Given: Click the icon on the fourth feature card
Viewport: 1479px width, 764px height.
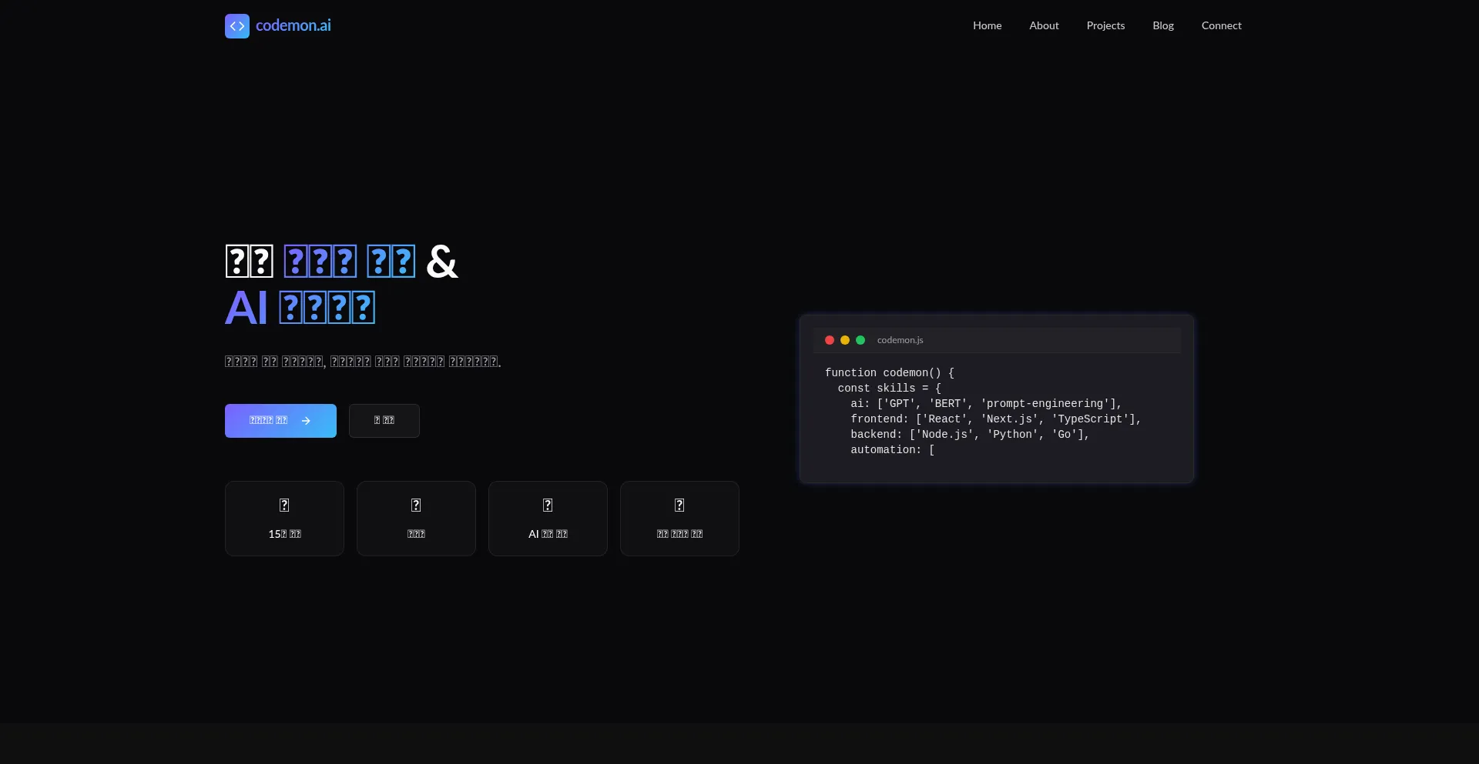Looking at the screenshot, I should (x=678, y=505).
